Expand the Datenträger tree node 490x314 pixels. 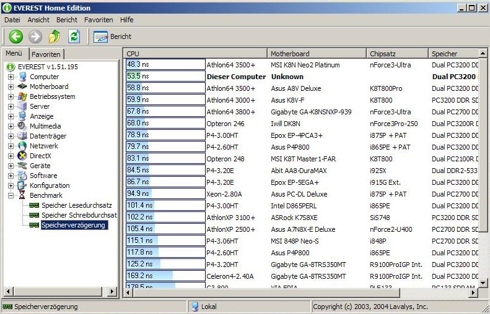pyautogui.click(x=11, y=136)
